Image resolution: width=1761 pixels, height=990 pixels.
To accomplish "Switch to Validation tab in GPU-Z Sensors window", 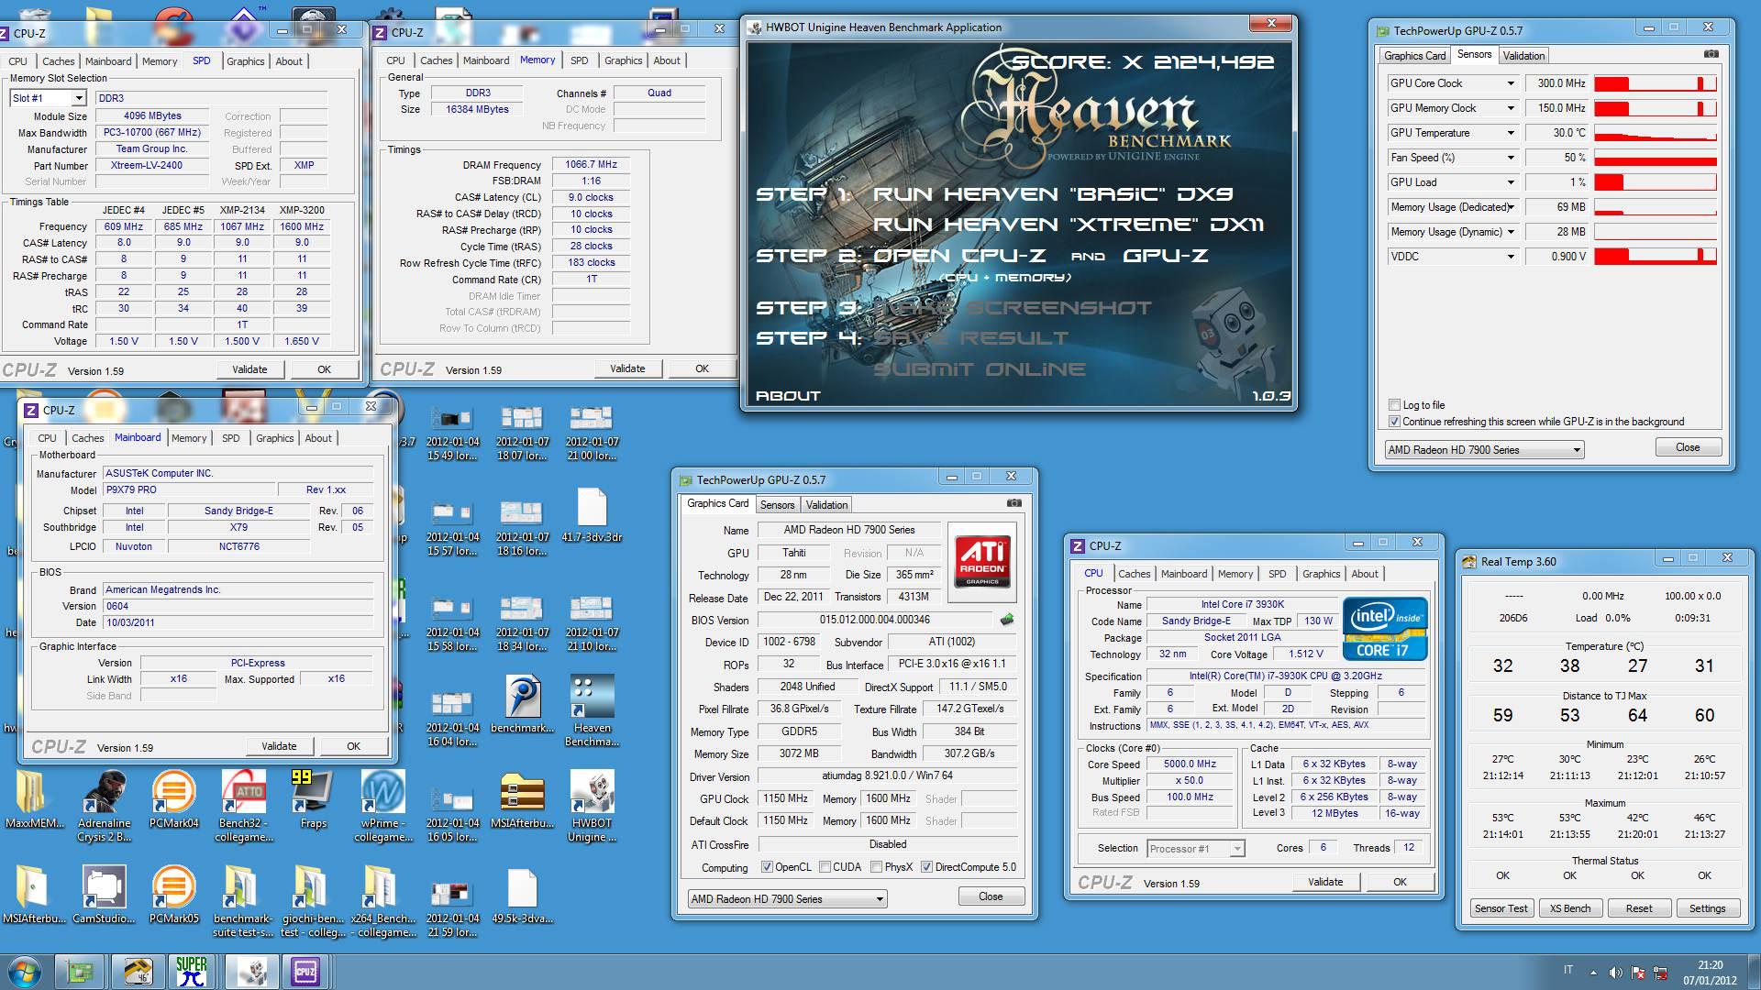I will [x=1523, y=56].
